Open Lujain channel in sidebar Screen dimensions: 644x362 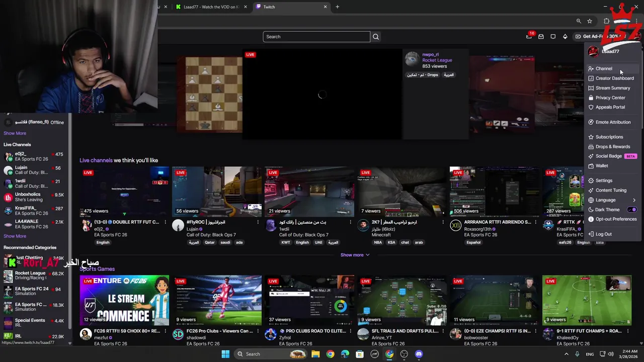point(34,170)
